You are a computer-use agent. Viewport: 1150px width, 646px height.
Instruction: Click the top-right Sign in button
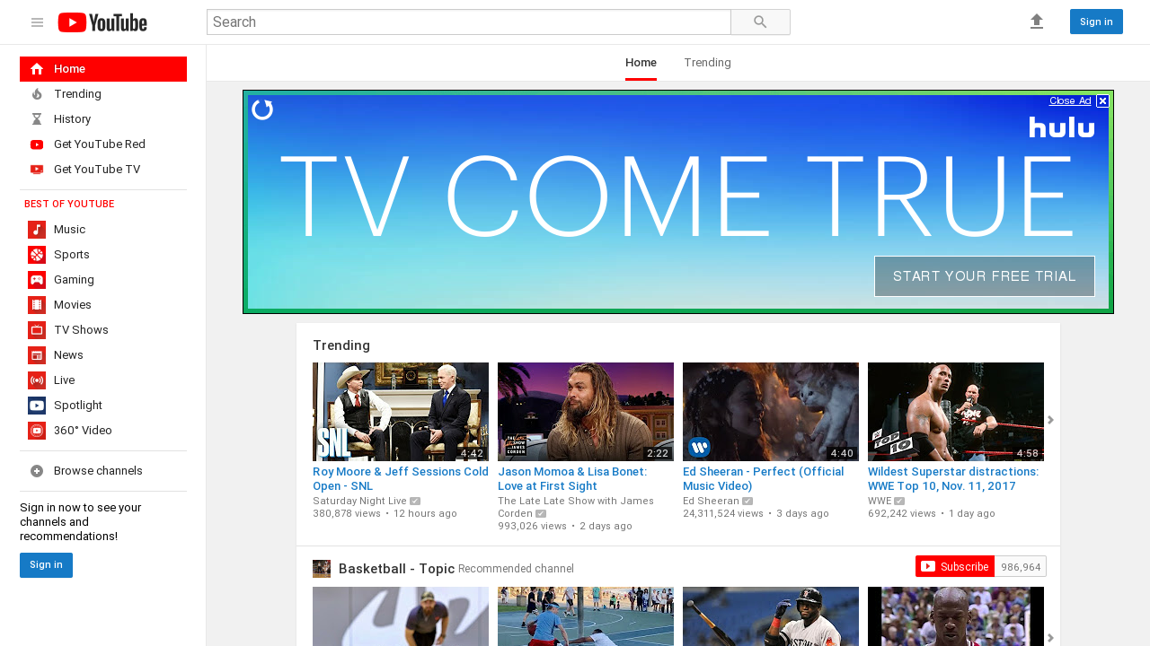(x=1096, y=22)
